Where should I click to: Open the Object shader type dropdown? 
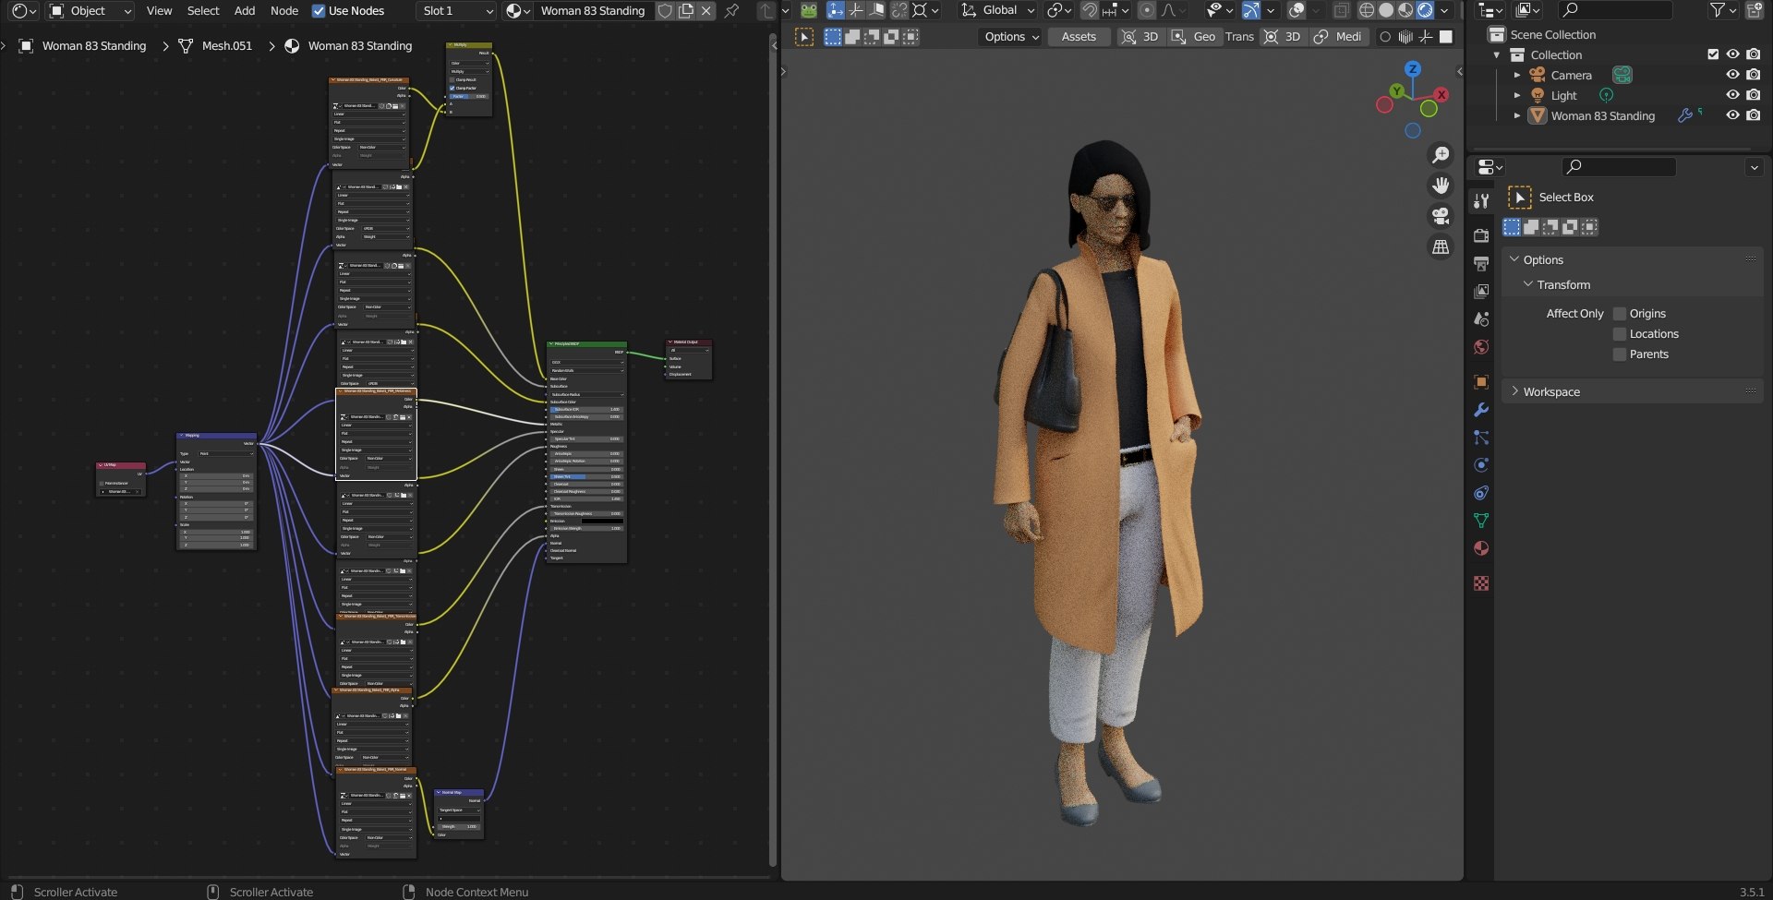90,11
